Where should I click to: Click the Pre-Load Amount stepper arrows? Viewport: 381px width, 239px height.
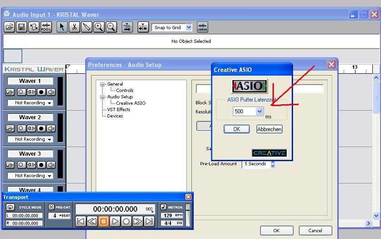click(x=273, y=164)
